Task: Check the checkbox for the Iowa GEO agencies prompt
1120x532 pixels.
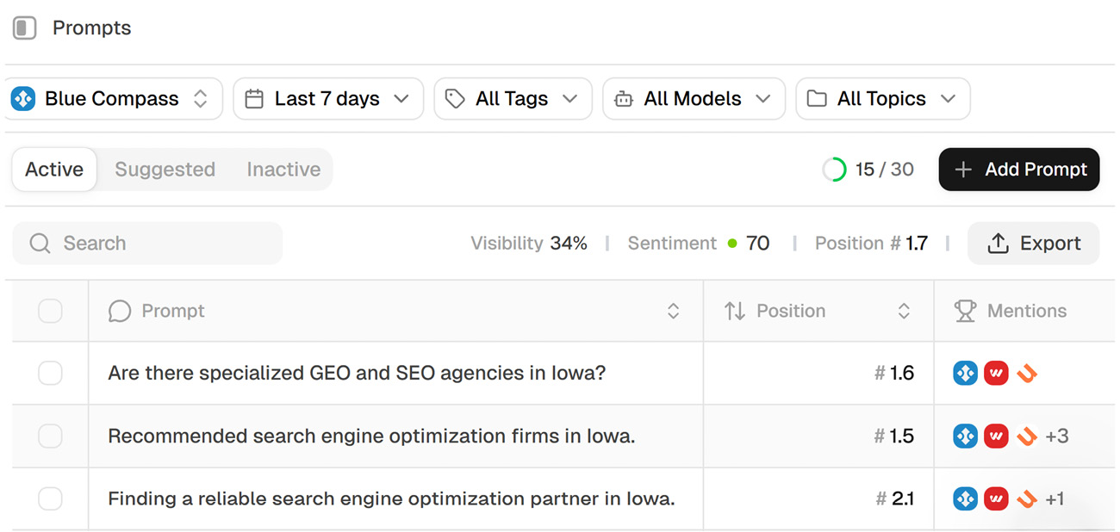Action: (x=50, y=373)
